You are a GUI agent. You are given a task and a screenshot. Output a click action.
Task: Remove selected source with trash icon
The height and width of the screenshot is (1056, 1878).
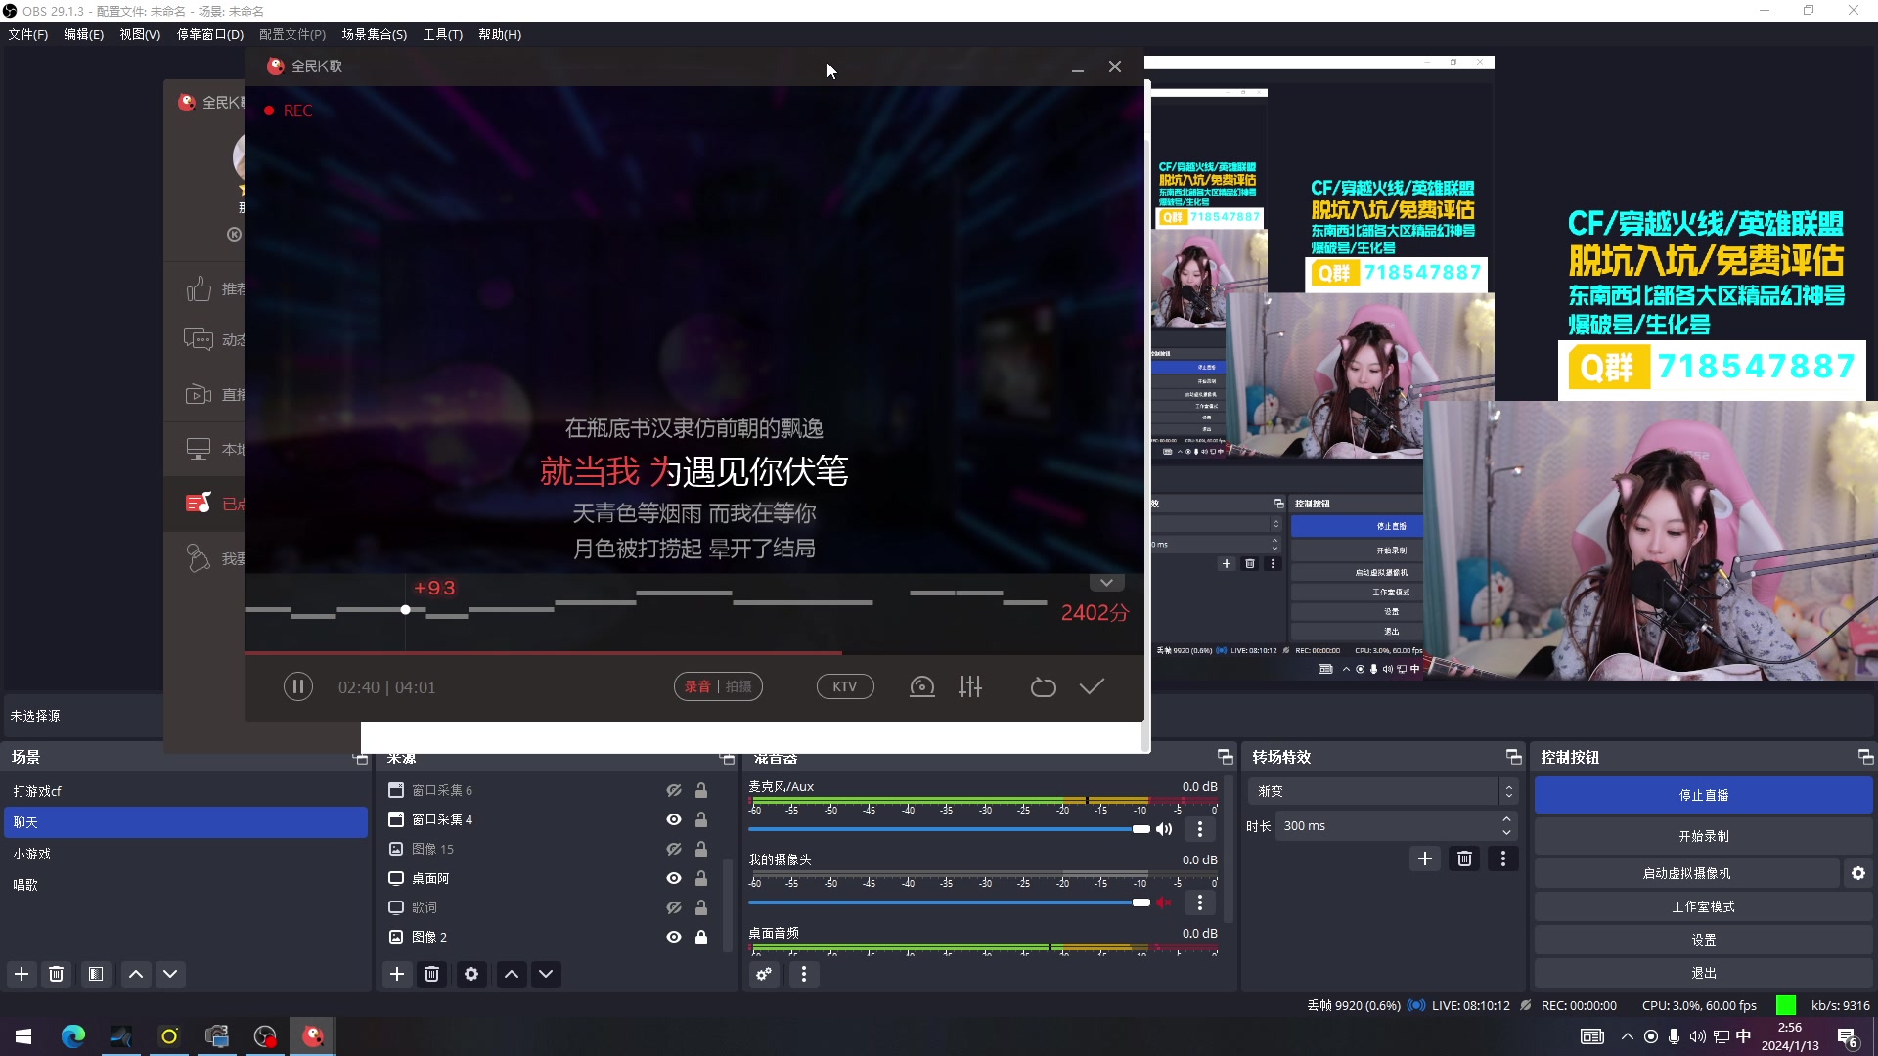tap(431, 974)
